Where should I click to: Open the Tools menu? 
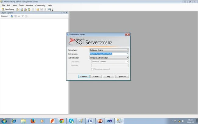(x=21, y=5)
